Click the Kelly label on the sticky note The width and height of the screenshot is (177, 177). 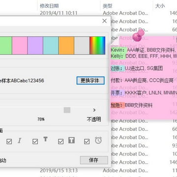pos(118,56)
